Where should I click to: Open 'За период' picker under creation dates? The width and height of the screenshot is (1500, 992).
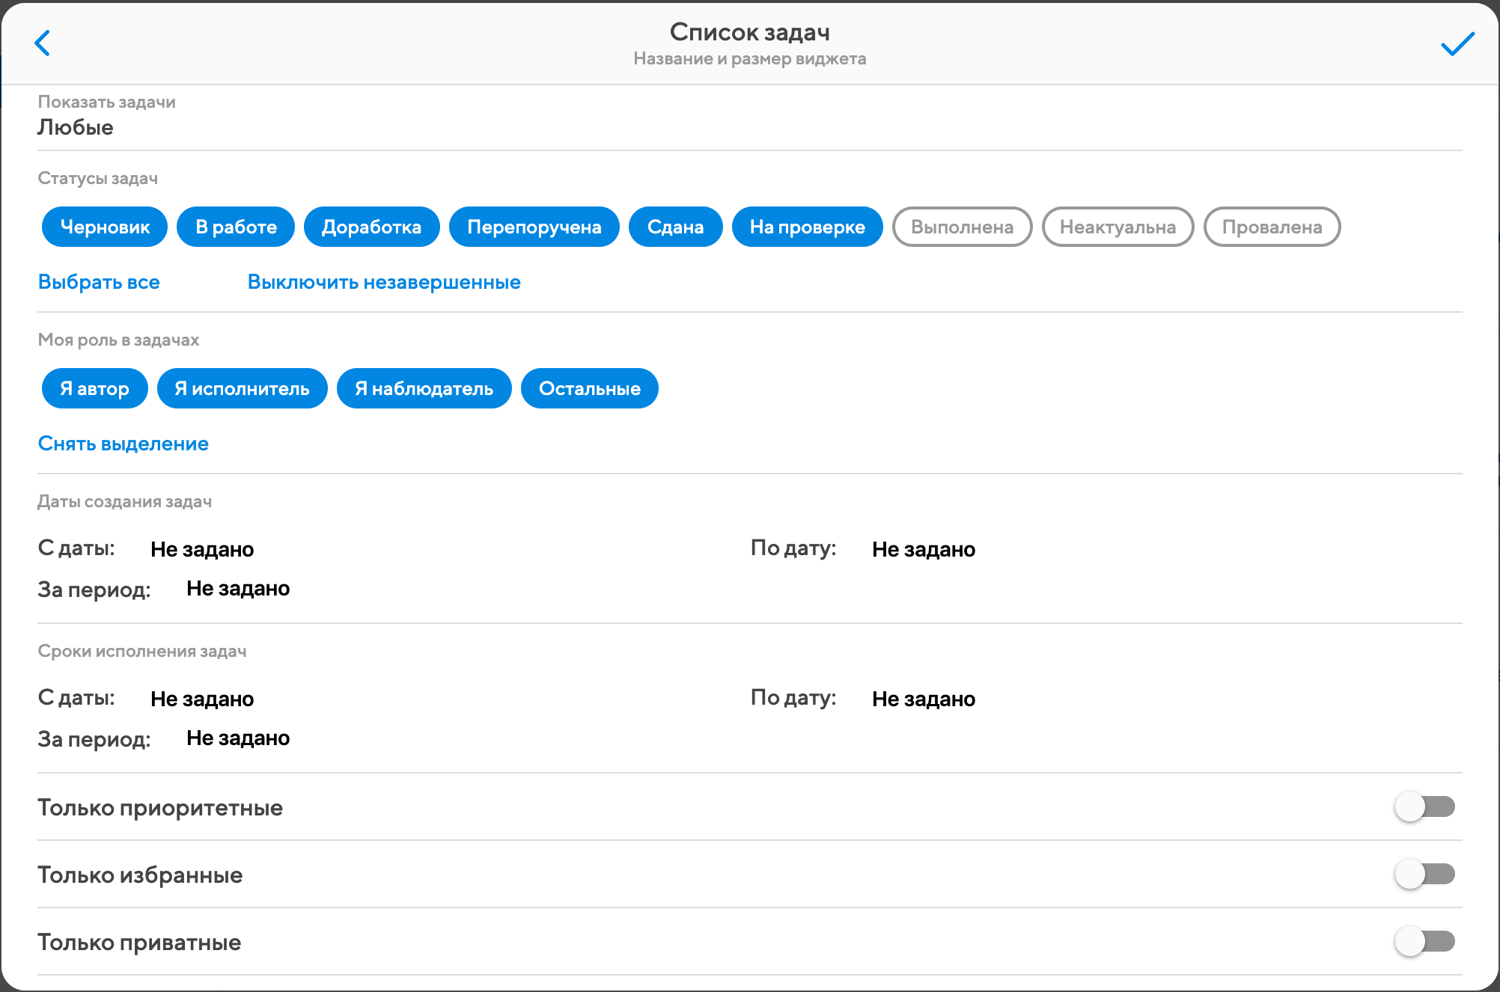point(237,589)
